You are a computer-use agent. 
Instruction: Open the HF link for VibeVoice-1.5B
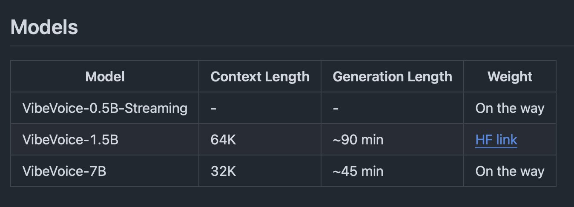[496, 140]
